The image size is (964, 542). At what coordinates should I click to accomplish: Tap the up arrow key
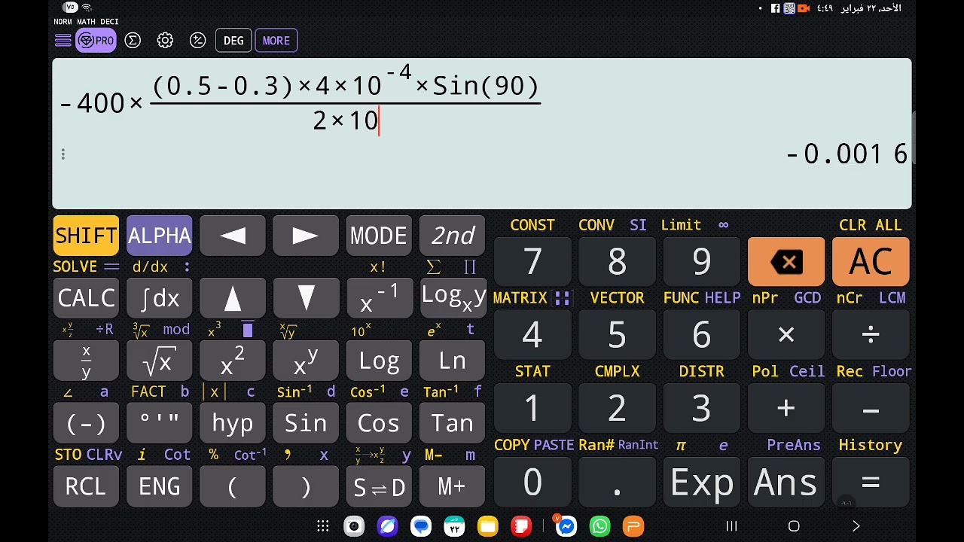pyautogui.click(x=233, y=298)
